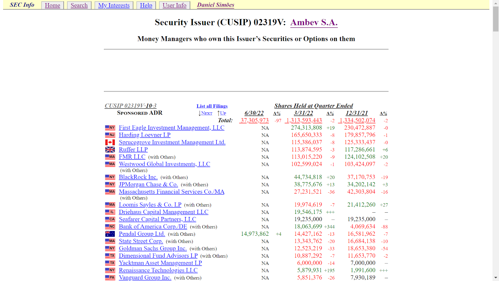Open the Ambev S.A. issuer link
This screenshot has width=499, height=281.
314,22
